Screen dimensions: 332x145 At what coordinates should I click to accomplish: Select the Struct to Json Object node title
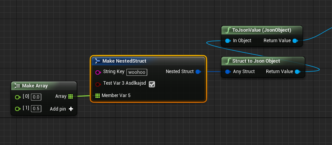coord(256,61)
